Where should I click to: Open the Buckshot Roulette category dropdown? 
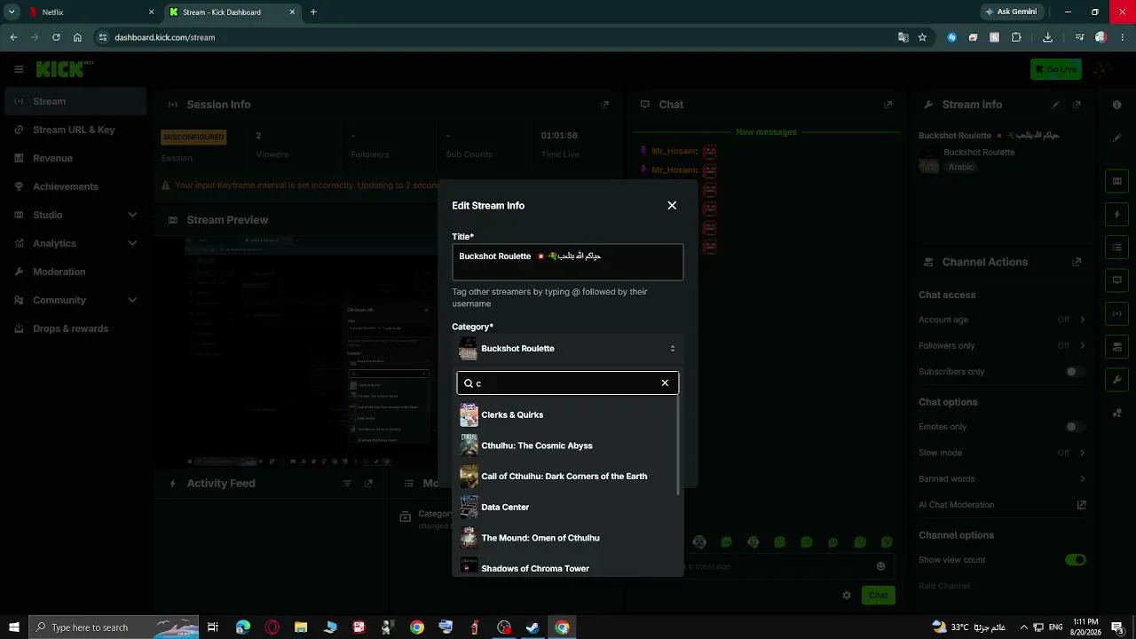click(x=567, y=349)
